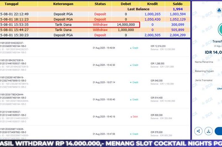Click the download icon on the BCA receipt
The height and width of the screenshot is (147, 222).
[208, 131]
